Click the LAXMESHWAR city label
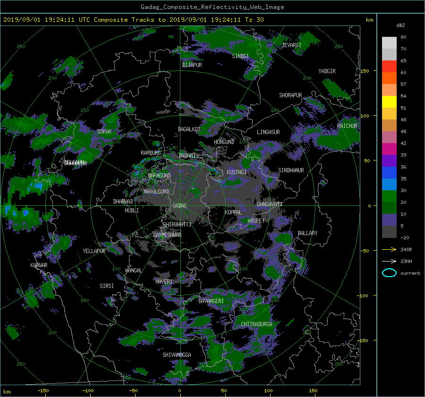This screenshot has width=425, height=397. (167, 235)
